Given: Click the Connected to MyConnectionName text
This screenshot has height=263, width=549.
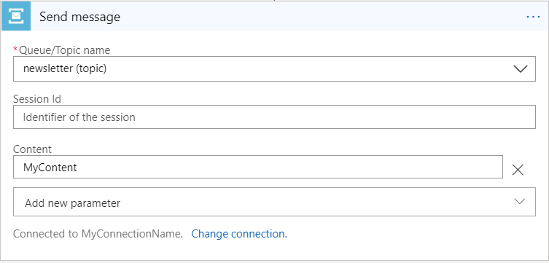Looking at the screenshot, I should pyautogui.click(x=98, y=234).
